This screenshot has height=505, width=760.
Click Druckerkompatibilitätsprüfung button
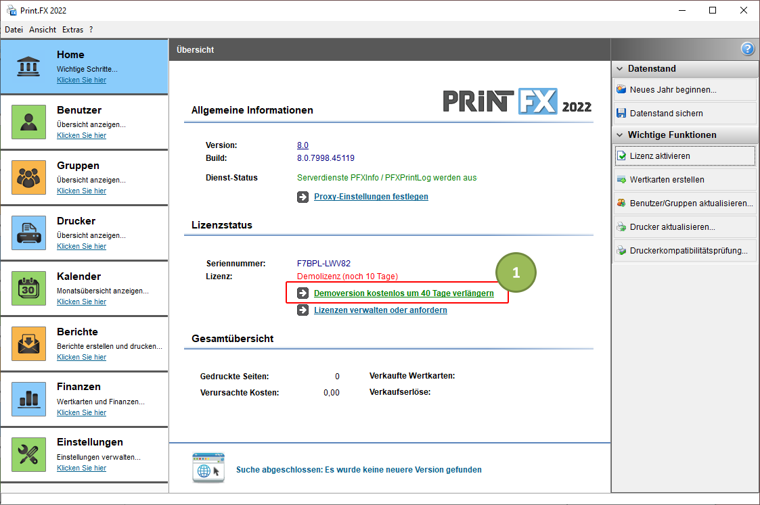pos(685,251)
